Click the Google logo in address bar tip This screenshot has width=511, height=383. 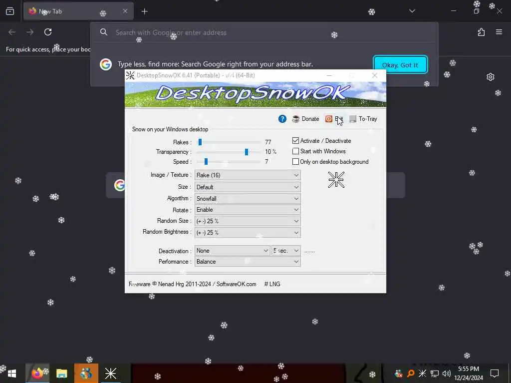click(106, 64)
